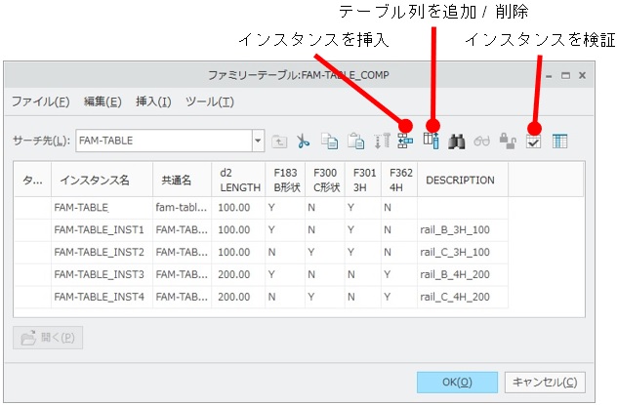617x405 pixels.
Task: Click the binoculars find icon
Action: [457, 142]
